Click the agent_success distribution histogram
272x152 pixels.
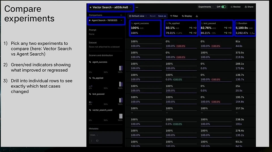pos(106,68)
